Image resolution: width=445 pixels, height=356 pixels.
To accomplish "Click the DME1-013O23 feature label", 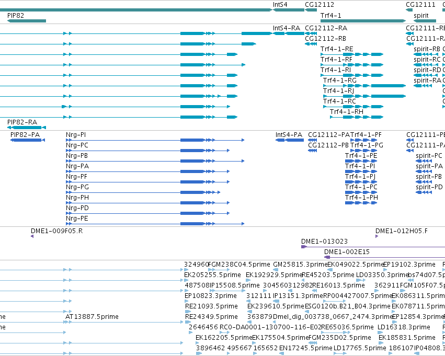I will pos(324,242).
